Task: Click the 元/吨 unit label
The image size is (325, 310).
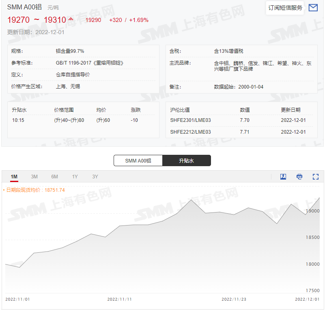Action: pyautogui.click(x=53, y=7)
